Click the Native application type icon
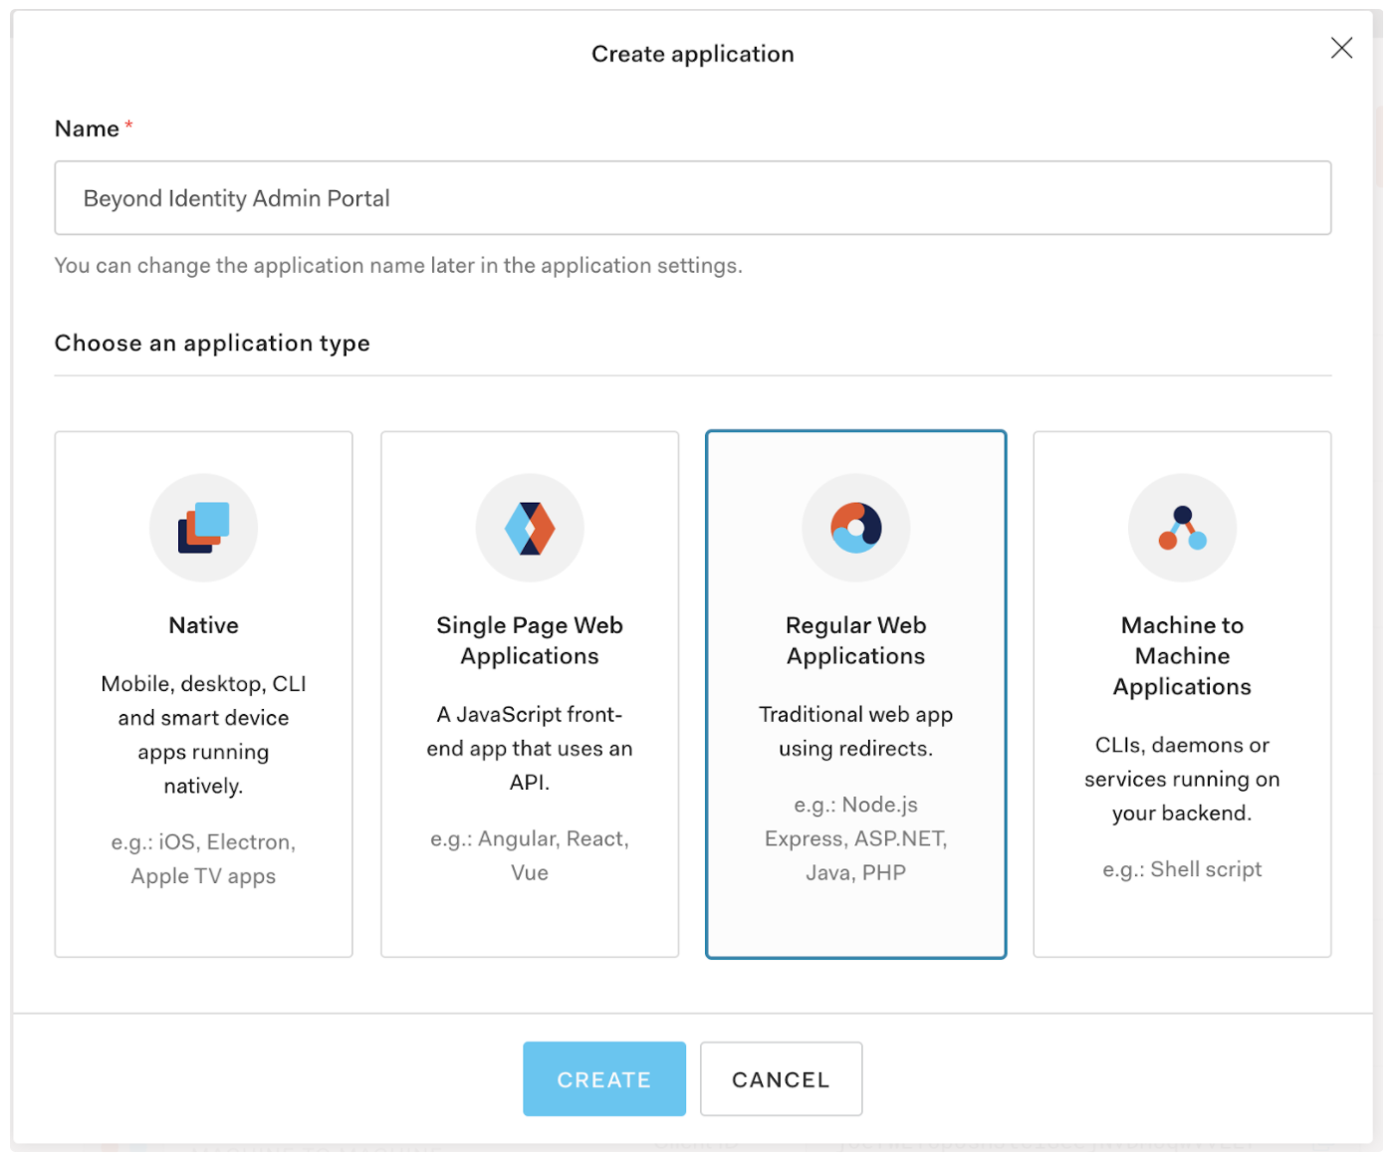 (x=203, y=528)
